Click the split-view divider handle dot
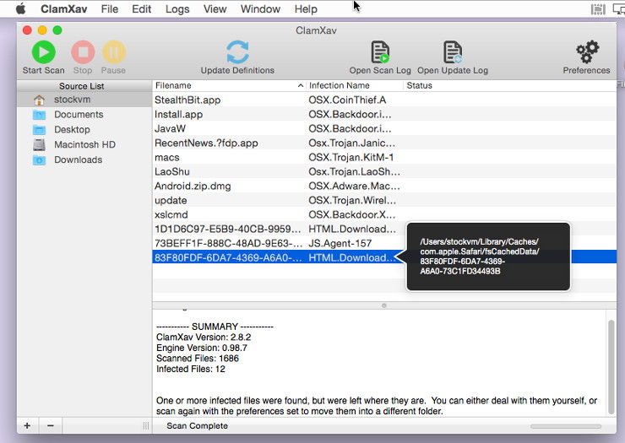Viewport: 625px width, 443px height. click(383, 305)
